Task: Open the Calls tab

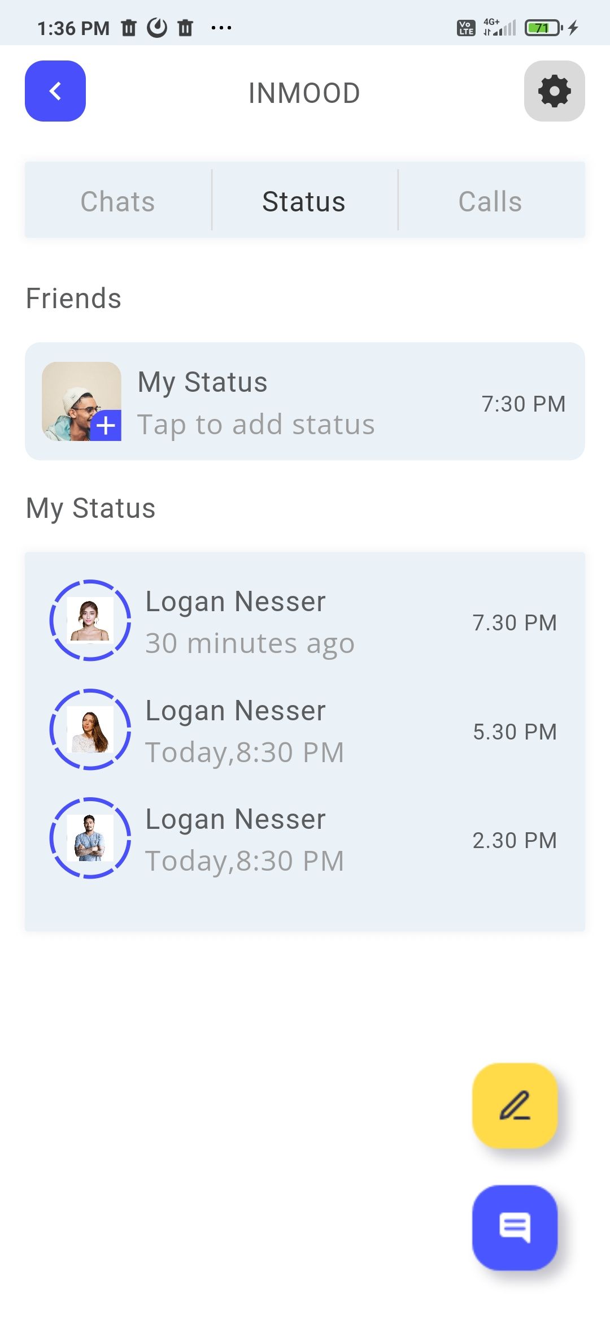Action: (x=490, y=201)
